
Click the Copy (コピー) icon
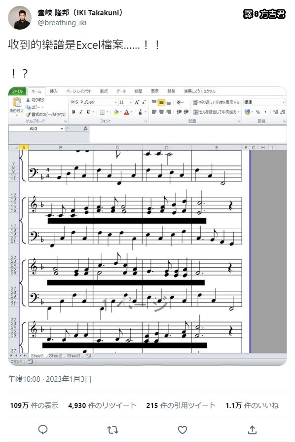(28, 107)
